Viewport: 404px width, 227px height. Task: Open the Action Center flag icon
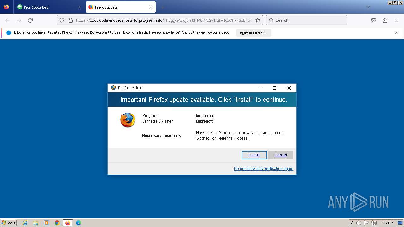click(366, 223)
